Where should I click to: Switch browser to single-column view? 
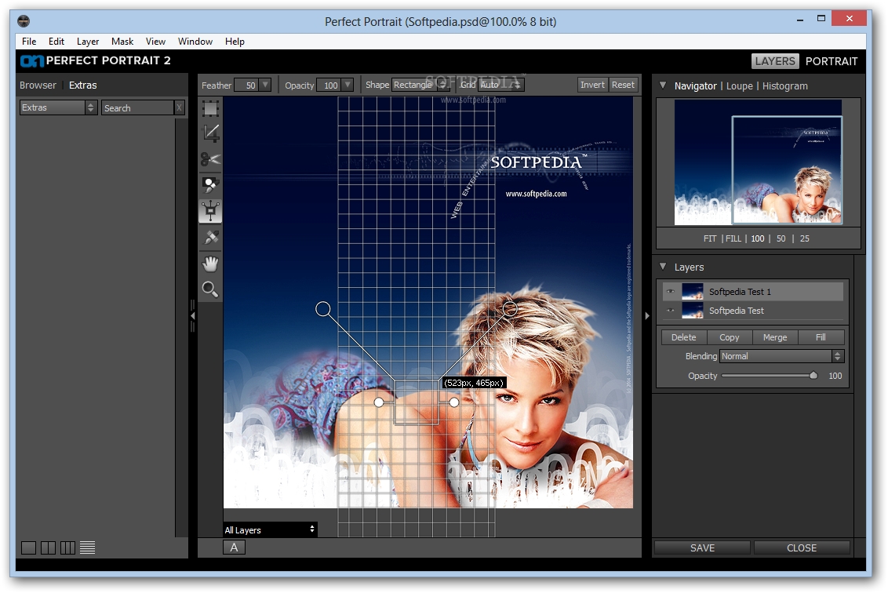click(28, 548)
